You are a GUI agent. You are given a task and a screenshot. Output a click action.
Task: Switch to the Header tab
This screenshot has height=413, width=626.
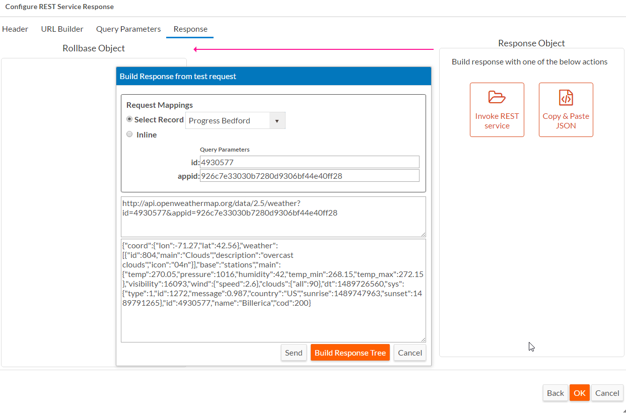15,29
